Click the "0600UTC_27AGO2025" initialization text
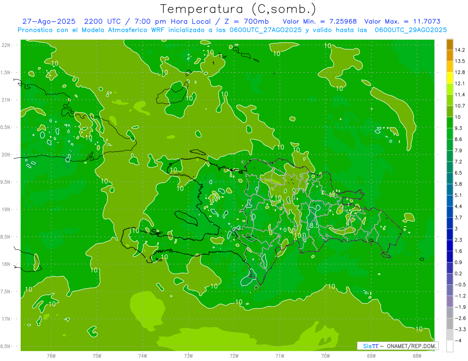 pyautogui.click(x=266, y=30)
